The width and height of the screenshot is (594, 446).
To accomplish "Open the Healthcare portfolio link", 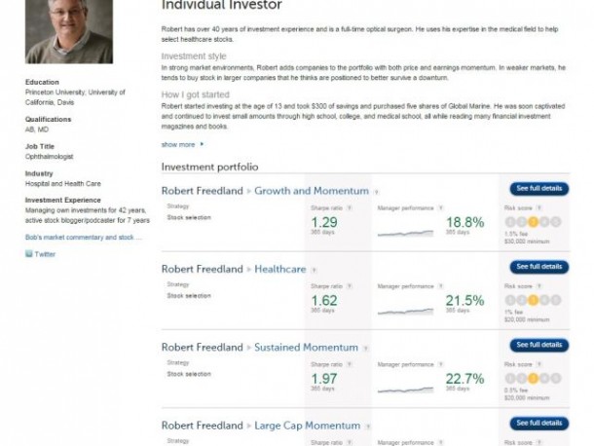I will [279, 269].
